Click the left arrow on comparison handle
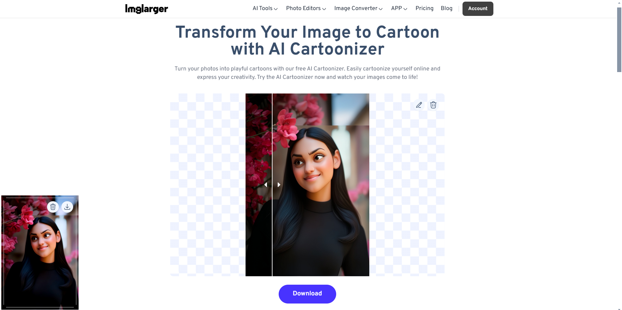Viewport: 622px width, 310px height. click(266, 185)
